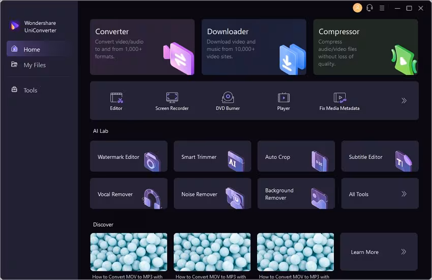
Task: Open Subtitle Editor tile
Action: pos(380,156)
